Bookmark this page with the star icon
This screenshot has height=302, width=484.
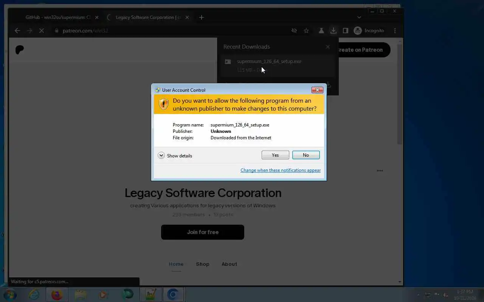click(x=306, y=31)
